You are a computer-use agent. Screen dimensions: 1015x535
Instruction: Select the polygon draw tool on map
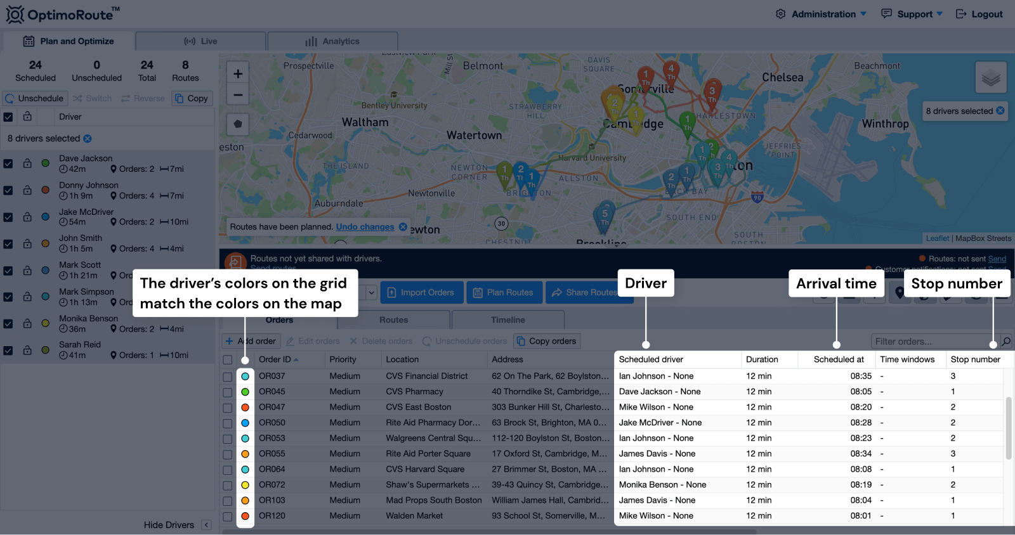(x=238, y=124)
